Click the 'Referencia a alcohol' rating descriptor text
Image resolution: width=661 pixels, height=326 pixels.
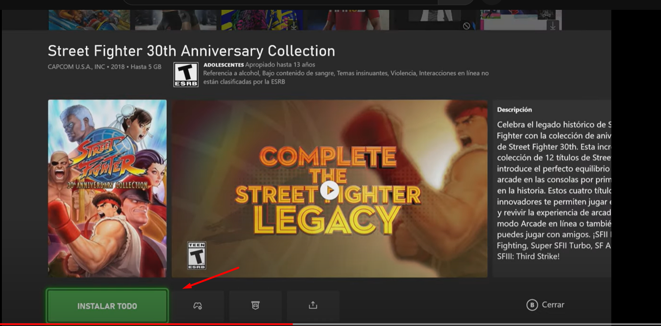(231, 73)
